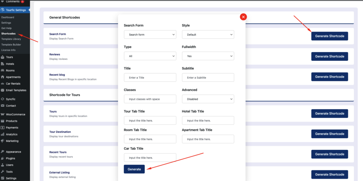Click the Hotels icon in sidebar
This screenshot has width=363, height=181.
point(3,64)
